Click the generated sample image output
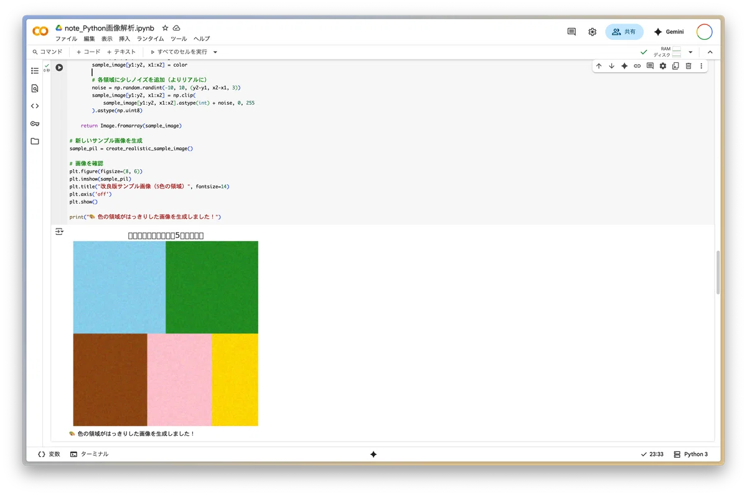Screen dimensions: 747x495 (x=166, y=333)
